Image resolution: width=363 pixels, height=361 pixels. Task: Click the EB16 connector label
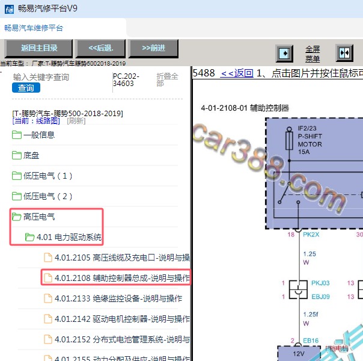(x=311, y=341)
